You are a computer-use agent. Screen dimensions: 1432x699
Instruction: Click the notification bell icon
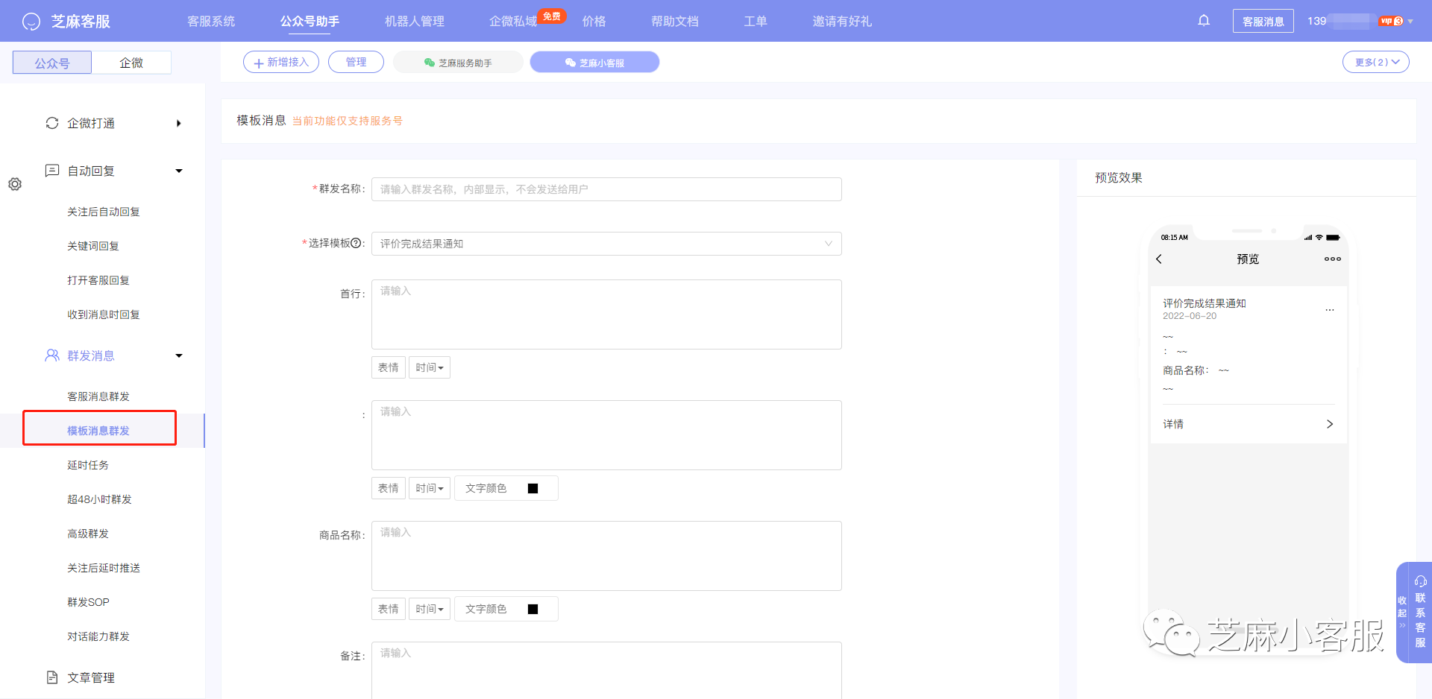(1204, 21)
